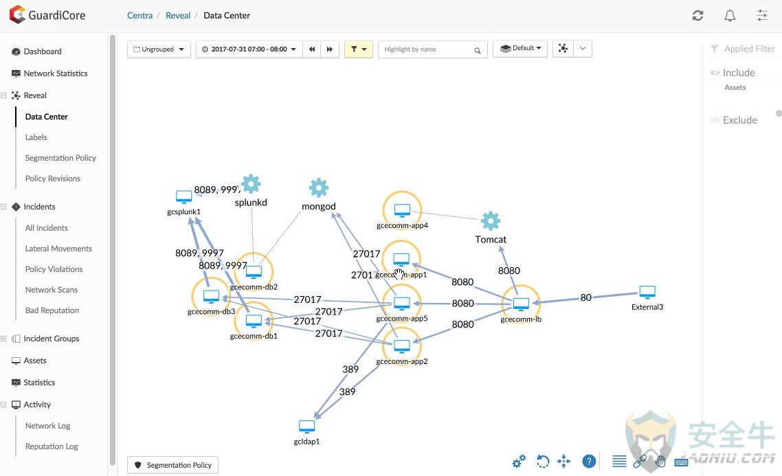Expand the Incident Groups sidebar section

3,339
